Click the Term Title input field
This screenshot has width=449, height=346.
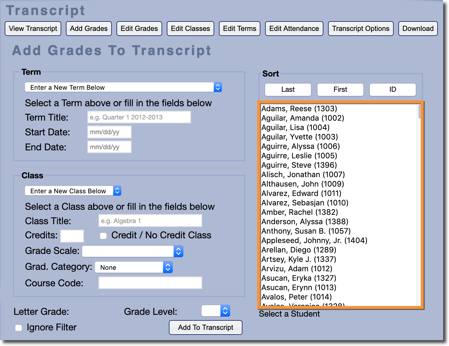tap(139, 117)
